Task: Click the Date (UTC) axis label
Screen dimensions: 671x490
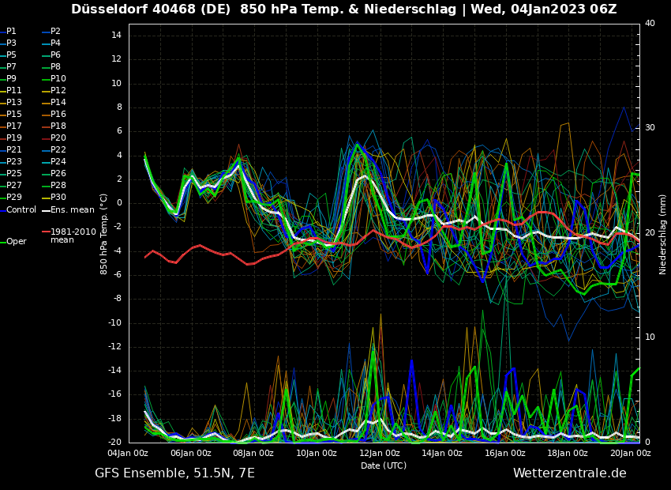Action: (x=384, y=465)
